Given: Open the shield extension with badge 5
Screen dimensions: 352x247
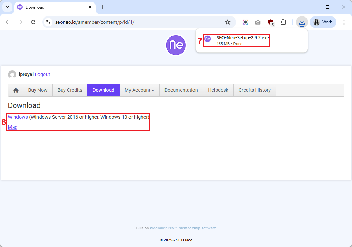Looking at the screenshot, I should pos(271,22).
